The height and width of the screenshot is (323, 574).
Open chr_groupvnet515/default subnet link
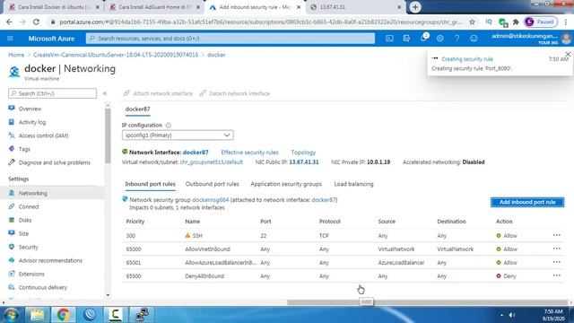[212, 162]
